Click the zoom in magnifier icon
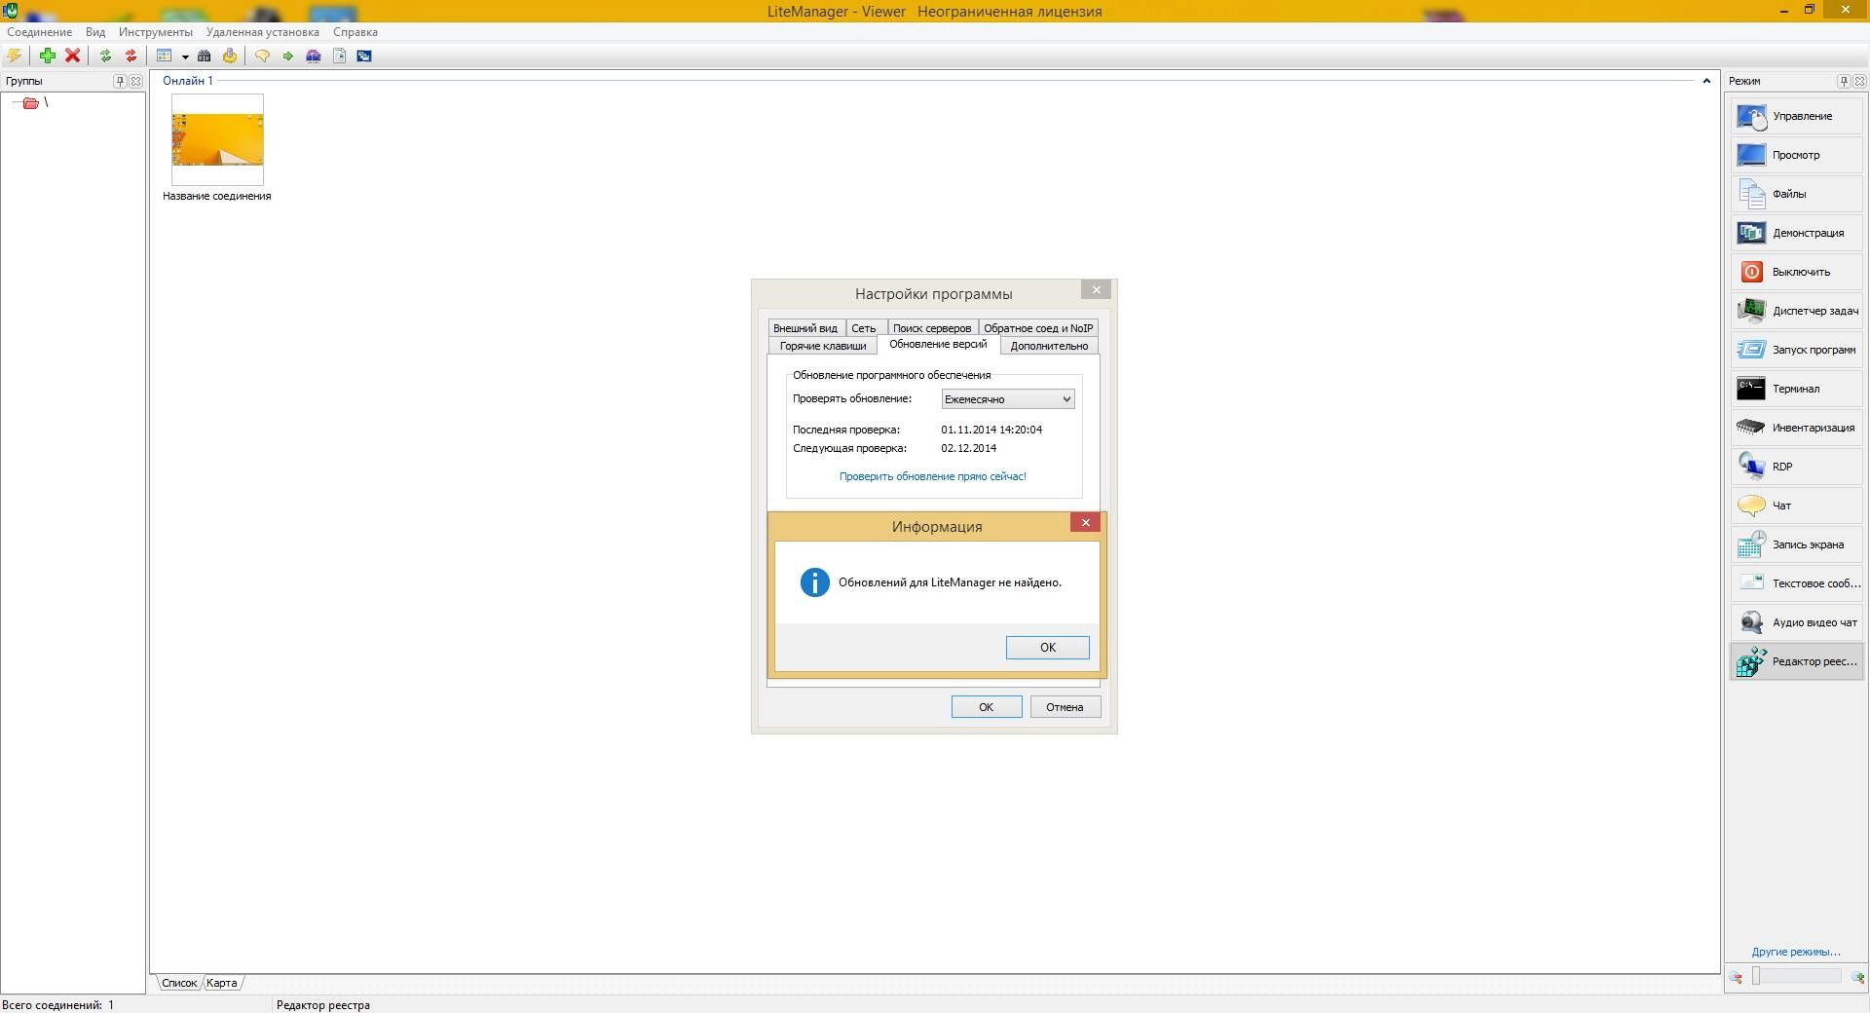The width and height of the screenshot is (1870, 1013). (1857, 977)
